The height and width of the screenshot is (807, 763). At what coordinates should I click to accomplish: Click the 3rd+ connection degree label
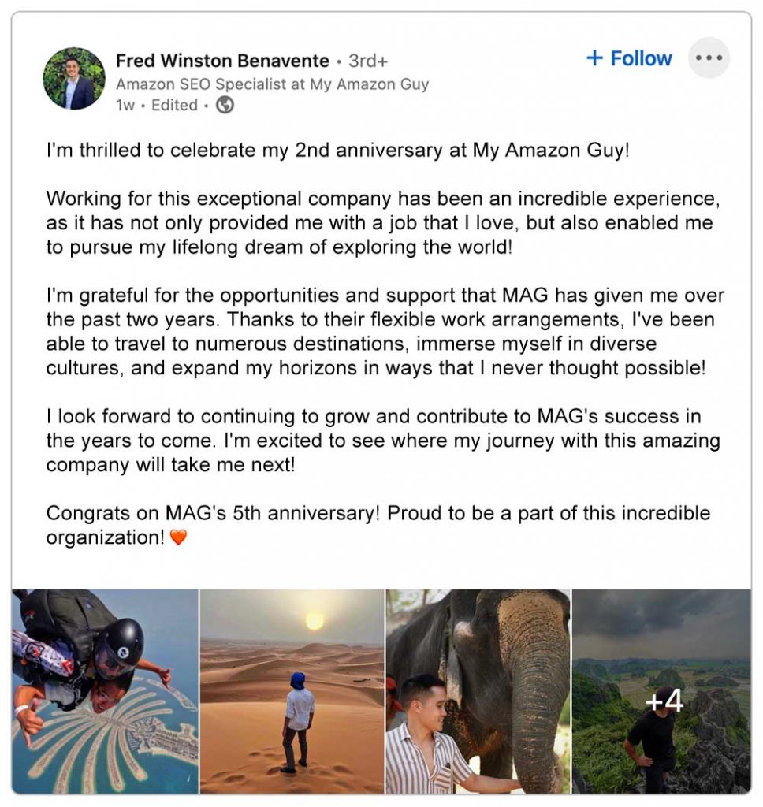(x=368, y=61)
